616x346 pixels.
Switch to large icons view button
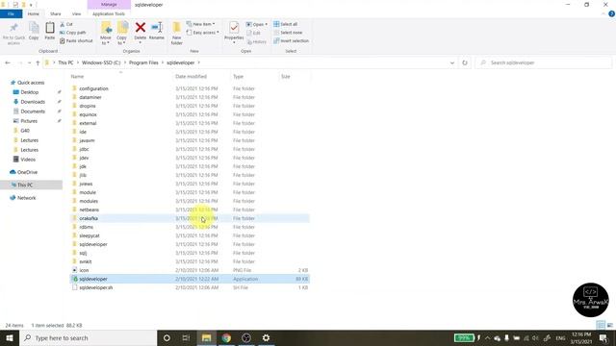(x=609, y=325)
